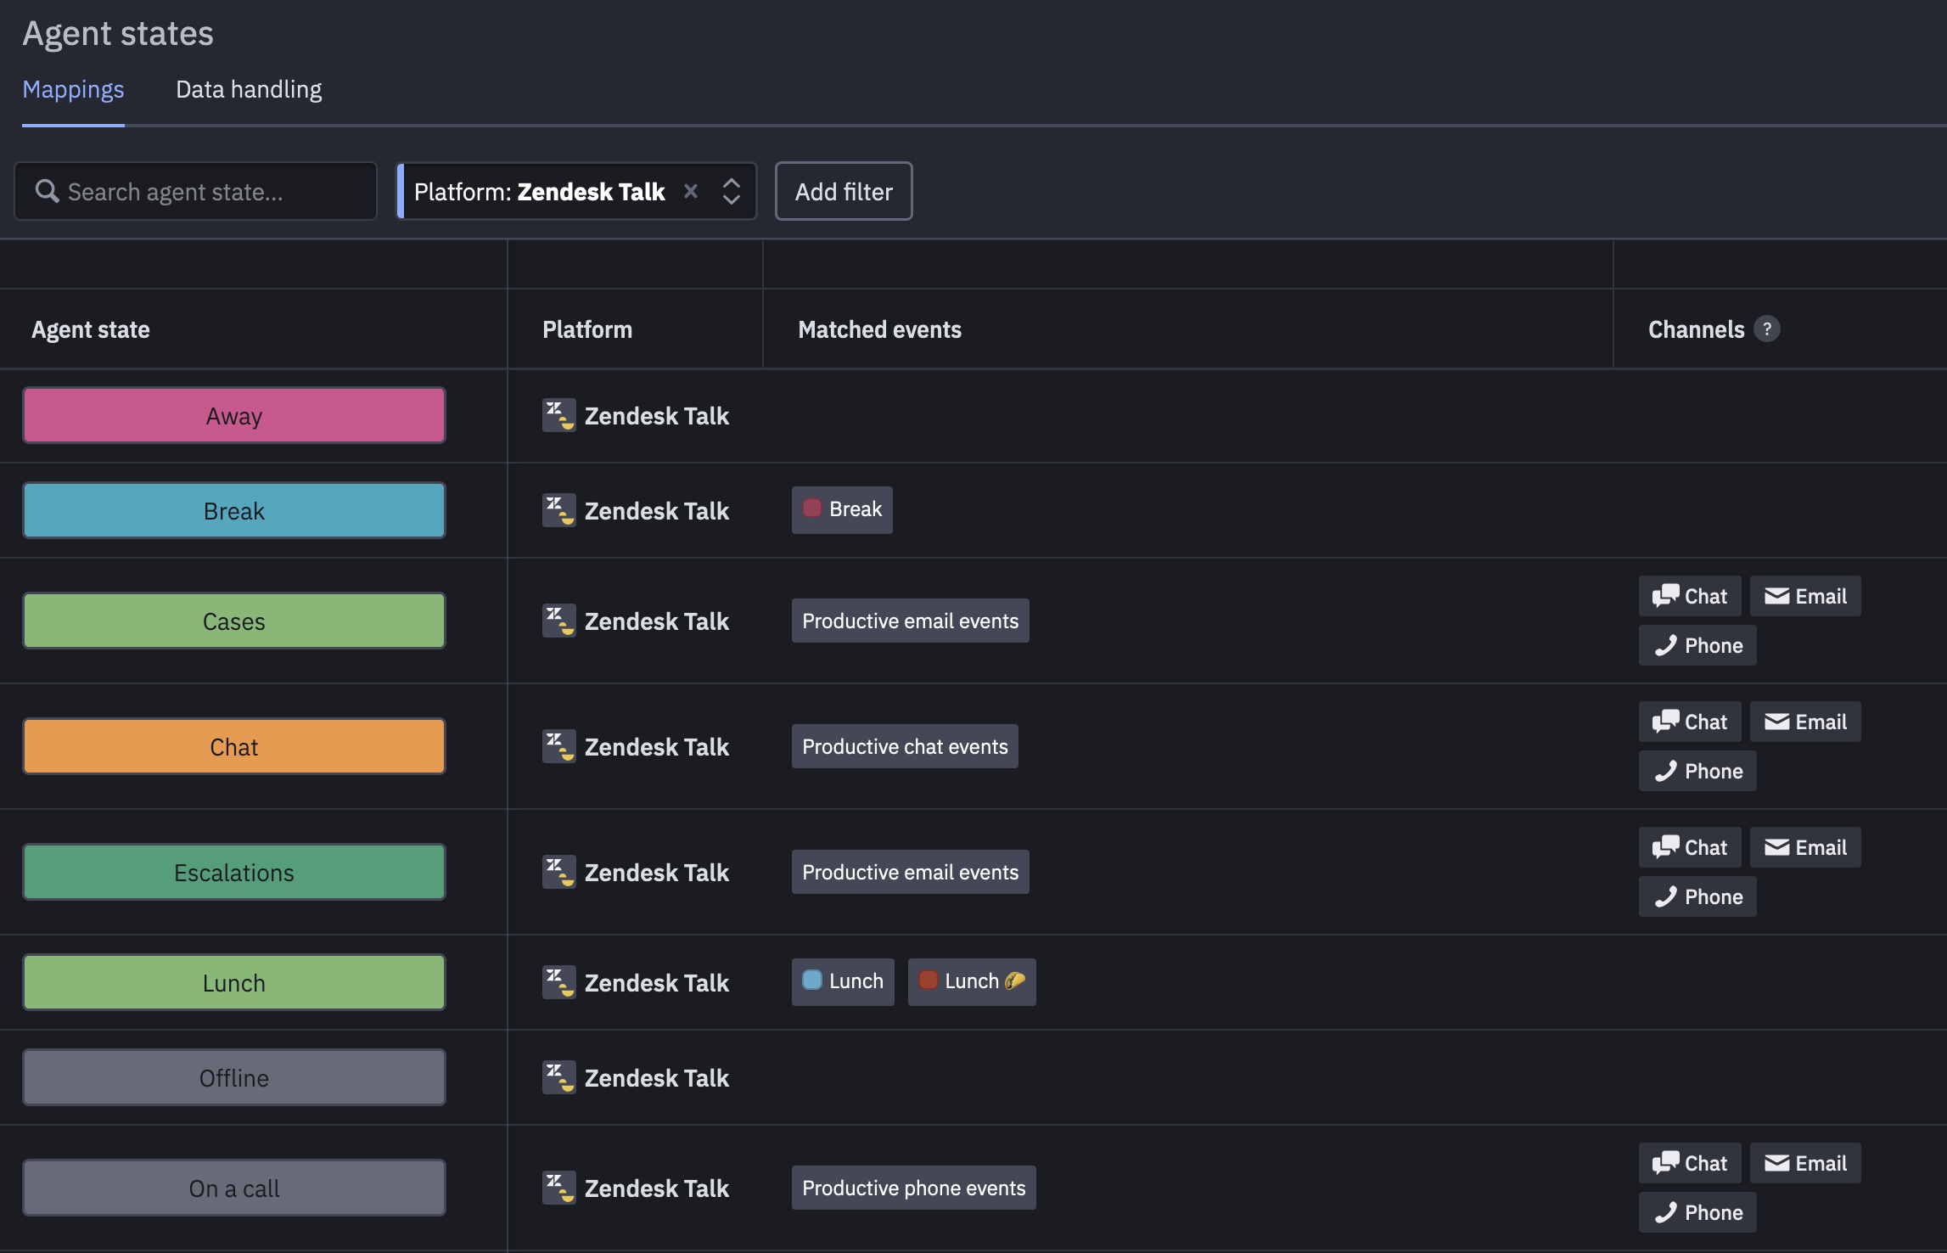Image resolution: width=1947 pixels, height=1253 pixels.
Task: Click the blue Lunch event tag
Action: [x=843, y=981]
